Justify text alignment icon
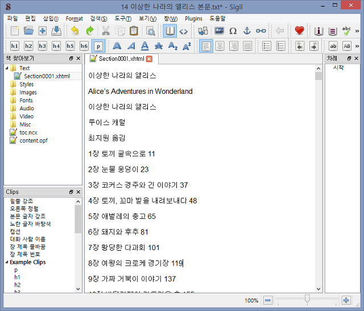Screen dimensions: 364x311 pyautogui.click(x=247, y=46)
